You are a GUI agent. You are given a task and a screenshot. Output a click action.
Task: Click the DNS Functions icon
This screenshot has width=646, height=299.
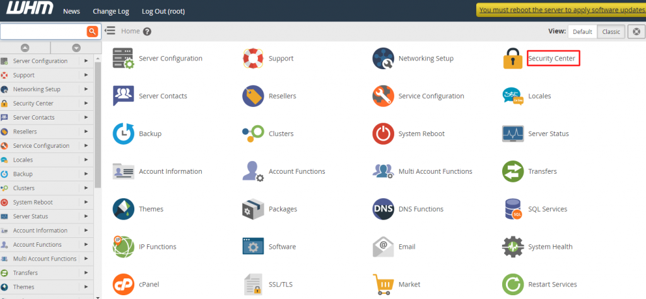(x=383, y=209)
